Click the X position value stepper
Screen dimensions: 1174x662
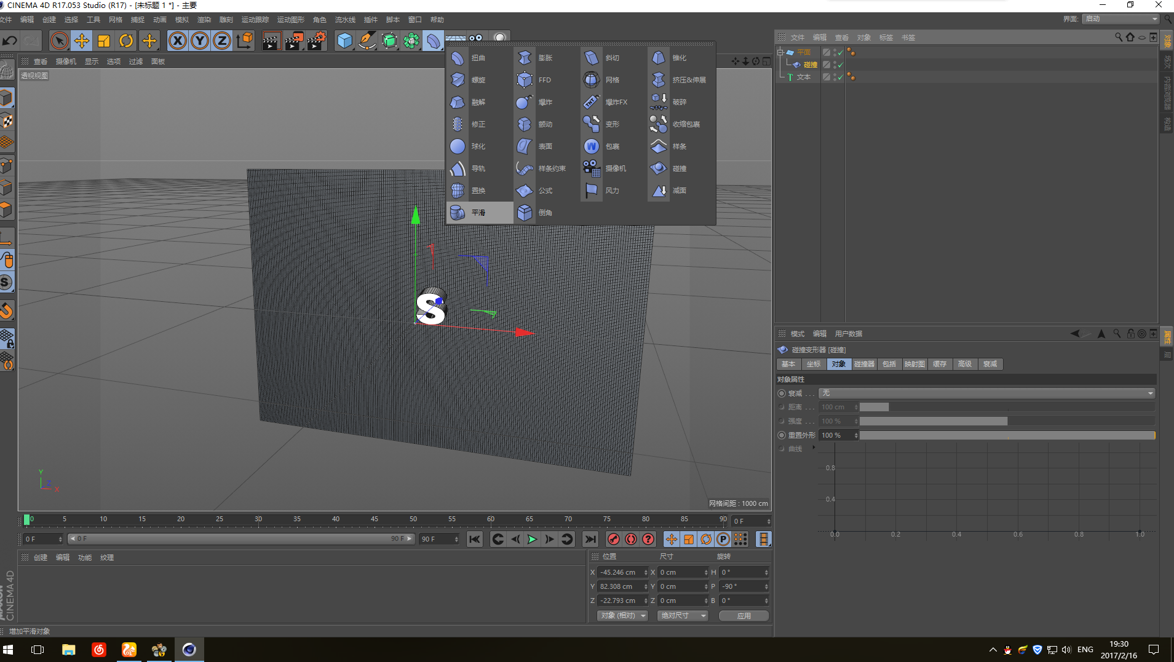(646, 572)
